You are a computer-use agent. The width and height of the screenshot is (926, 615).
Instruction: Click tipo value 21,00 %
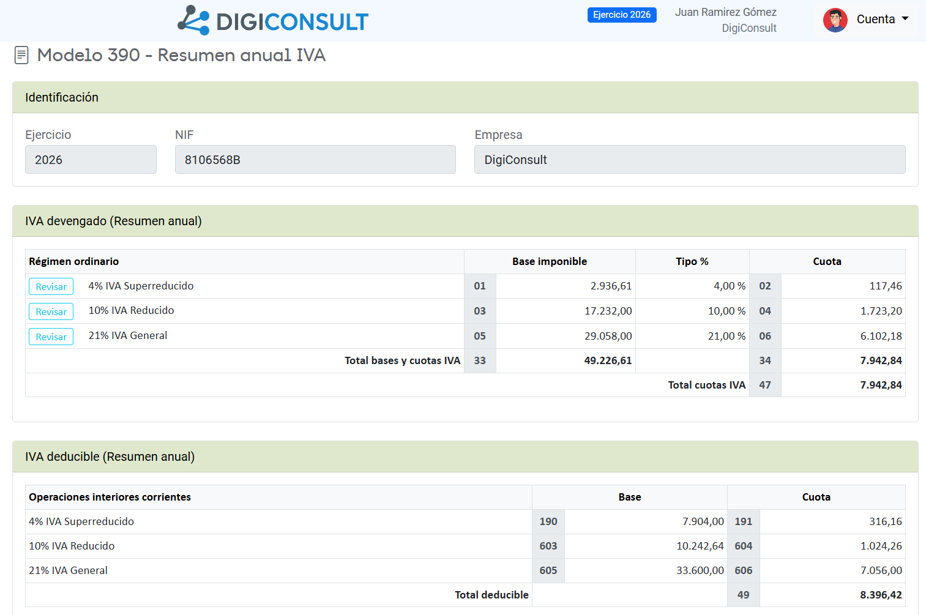click(726, 336)
